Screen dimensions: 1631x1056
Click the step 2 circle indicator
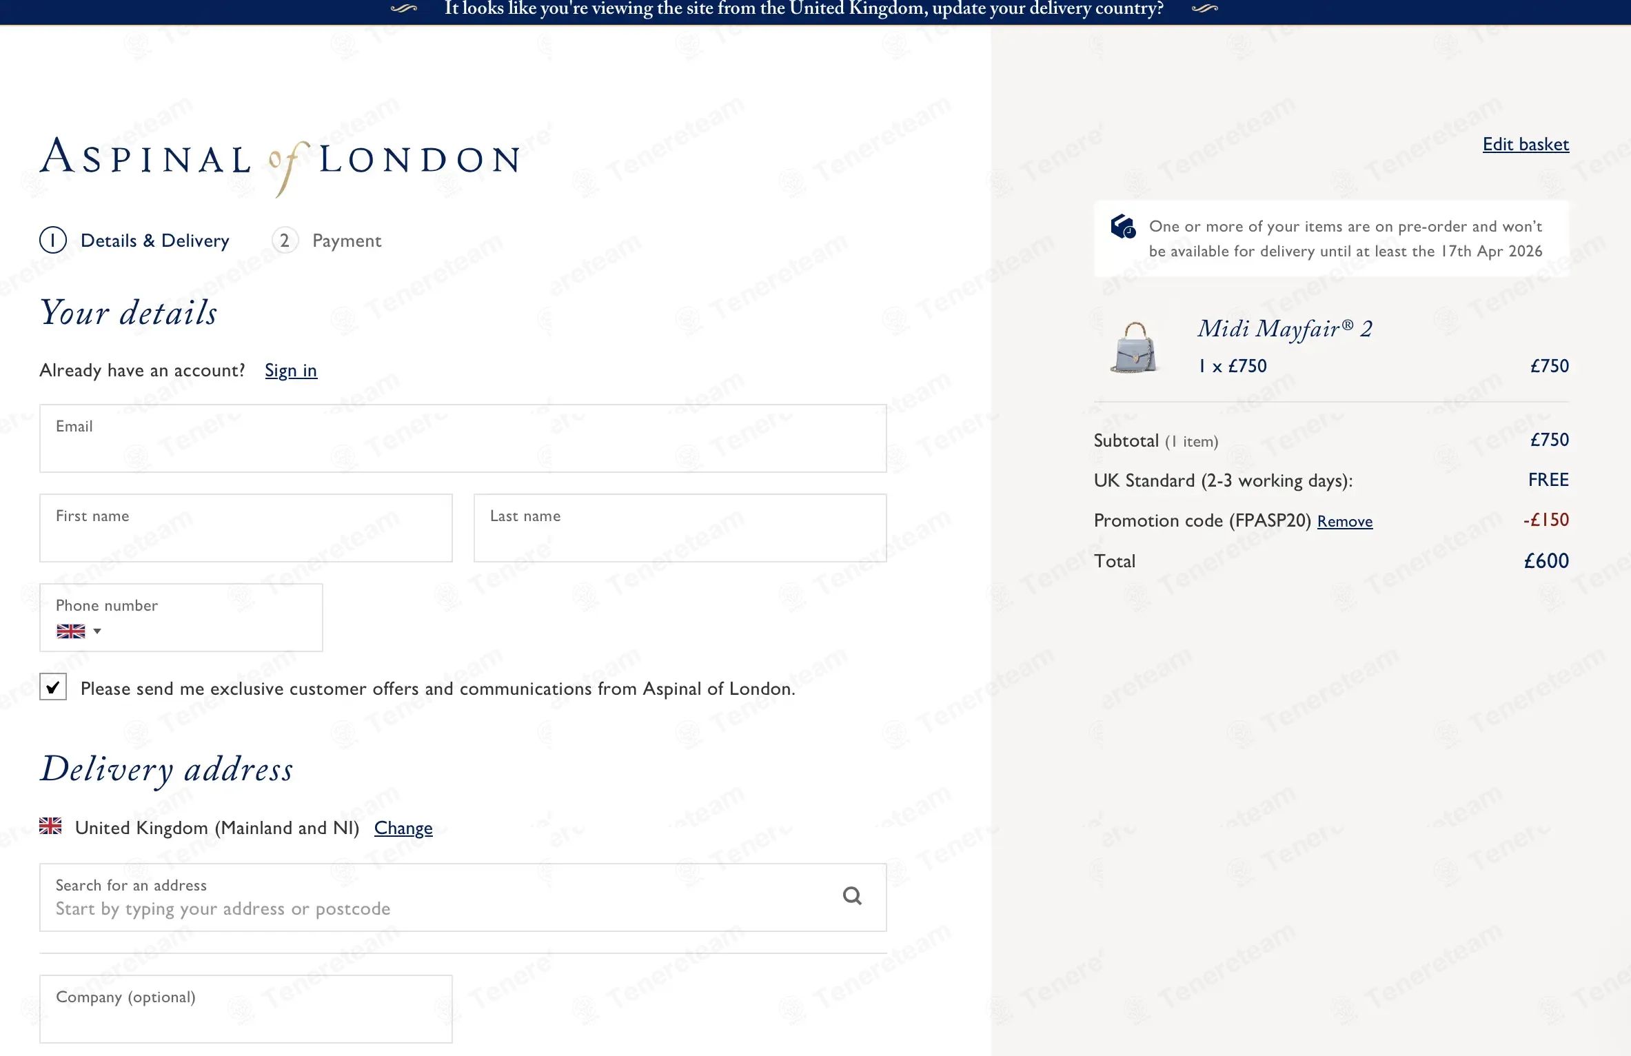[x=285, y=241]
